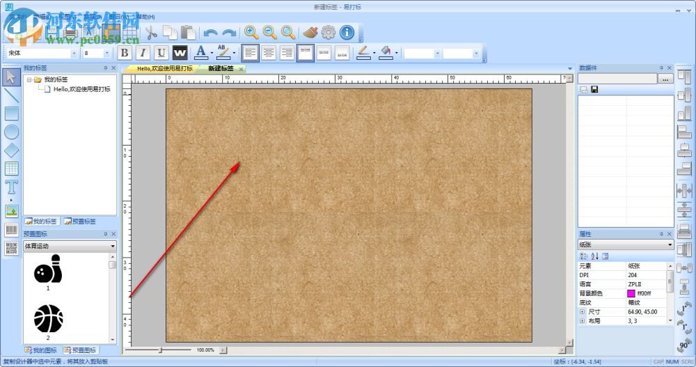
Task: Redo the last action
Action: (x=229, y=33)
